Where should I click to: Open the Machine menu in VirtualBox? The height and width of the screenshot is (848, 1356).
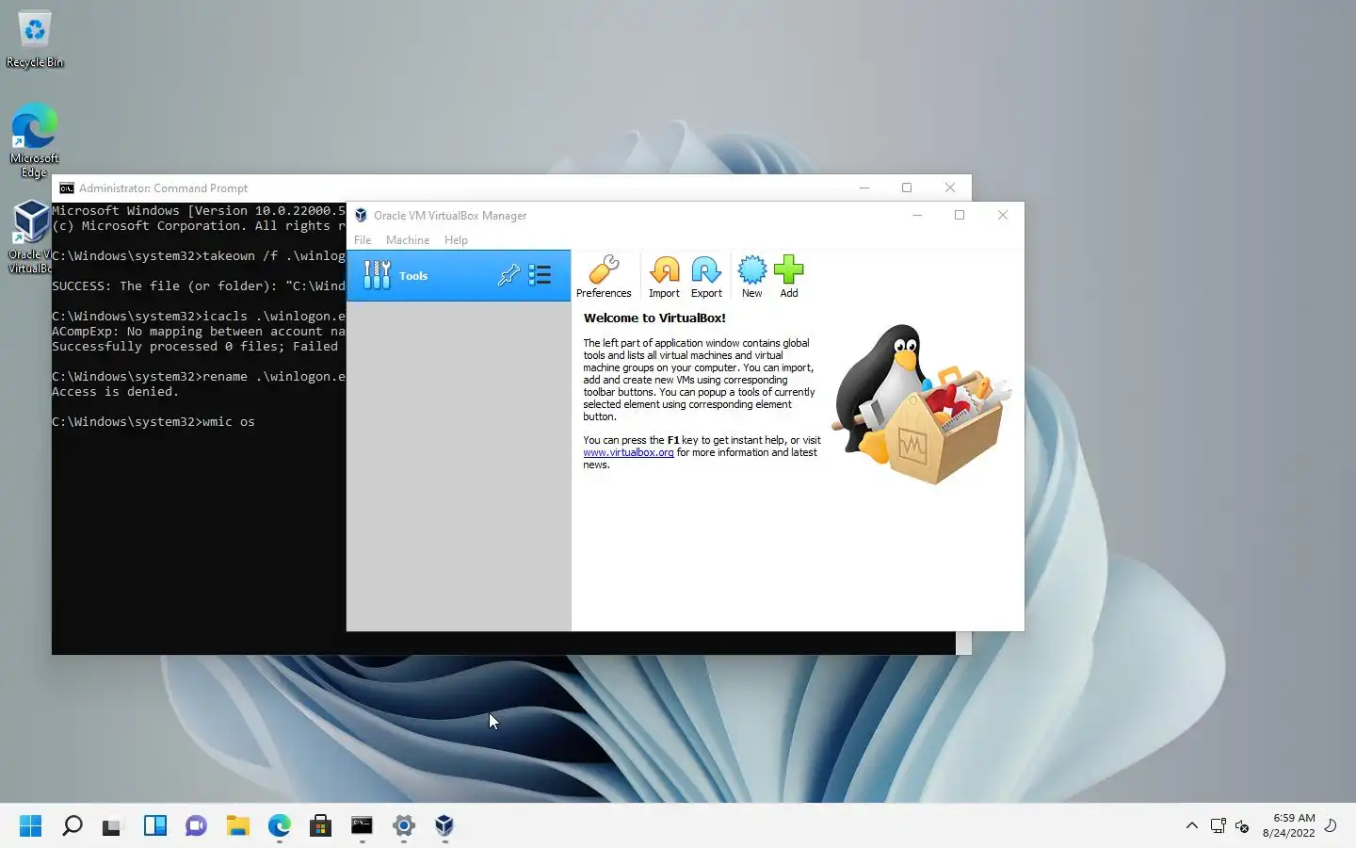click(408, 240)
